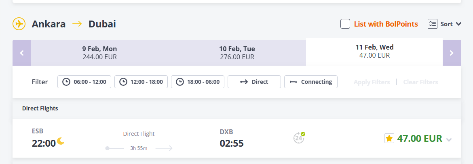
Task: Filter by Connecting flights
Action: pos(311,82)
